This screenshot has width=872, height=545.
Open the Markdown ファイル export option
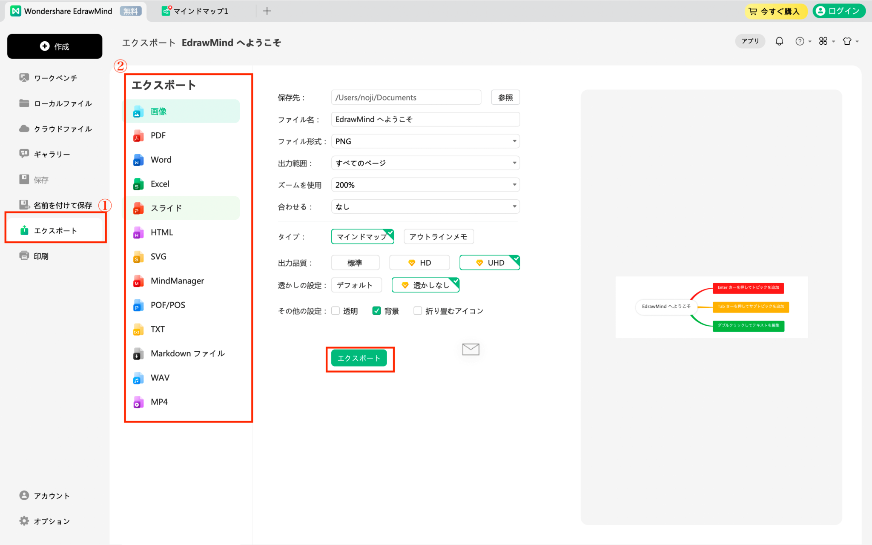(188, 353)
